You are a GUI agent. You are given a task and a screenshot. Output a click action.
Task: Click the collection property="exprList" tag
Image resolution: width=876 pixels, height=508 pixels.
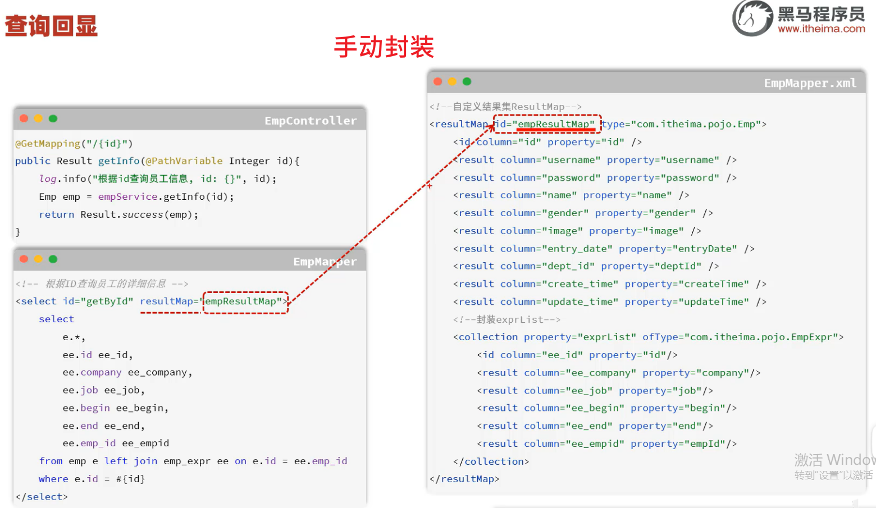pyautogui.click(x=649, y=337)
